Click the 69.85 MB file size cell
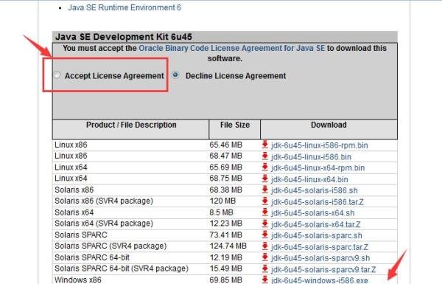Image resolution: width=442 pixels, height=284 pixels. click(226, 280)
